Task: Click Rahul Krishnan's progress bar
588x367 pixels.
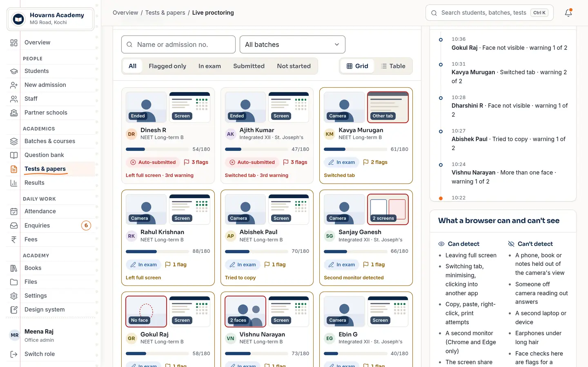Action: [x=157, y=252]
